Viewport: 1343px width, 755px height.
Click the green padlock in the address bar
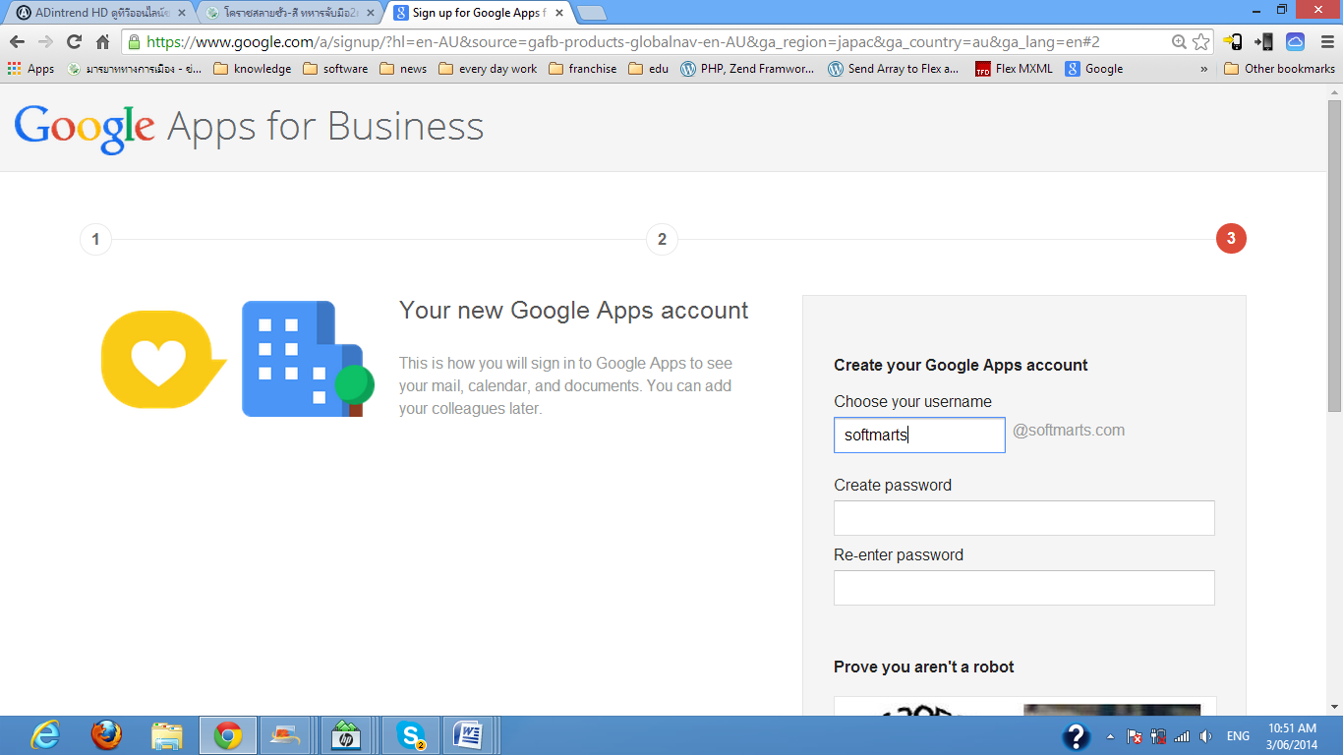[135, 42]
